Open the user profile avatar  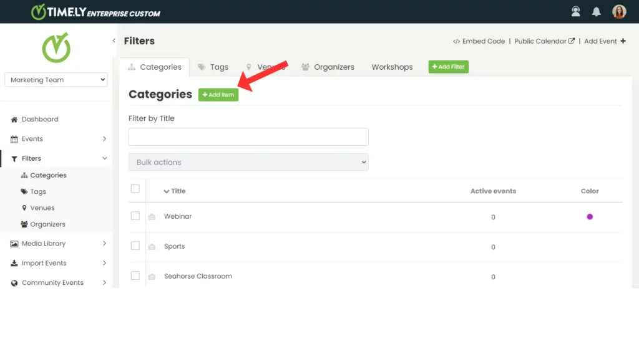tap(619, 11)
